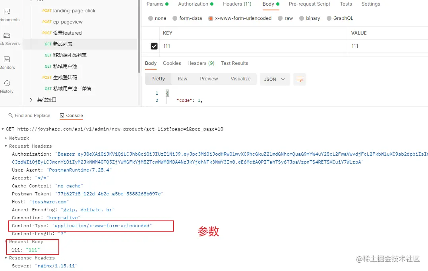This screenshot has height=271, width=428.
Task: Click the Console icon
Action: (x=62, y=115)
